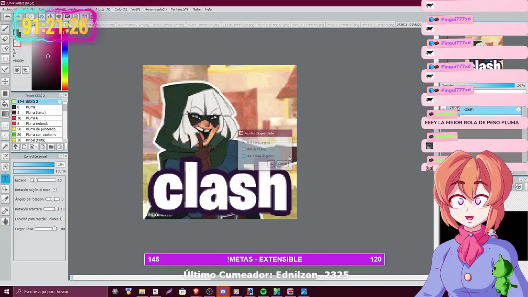Select the Move tool with four arrows
The image size is (528, 297).
click(x=5, y=81)
